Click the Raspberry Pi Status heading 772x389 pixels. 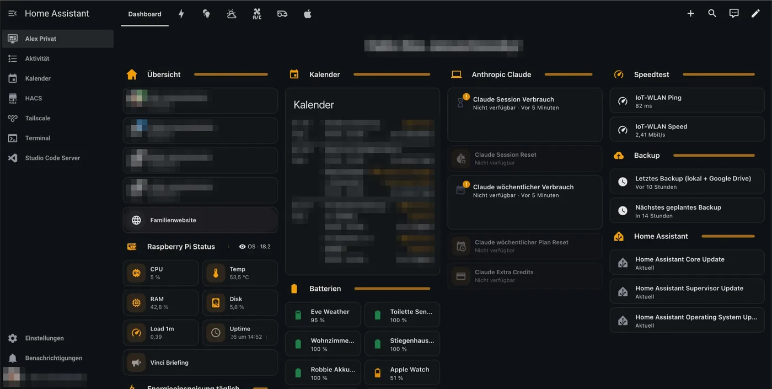click(181, 247)
